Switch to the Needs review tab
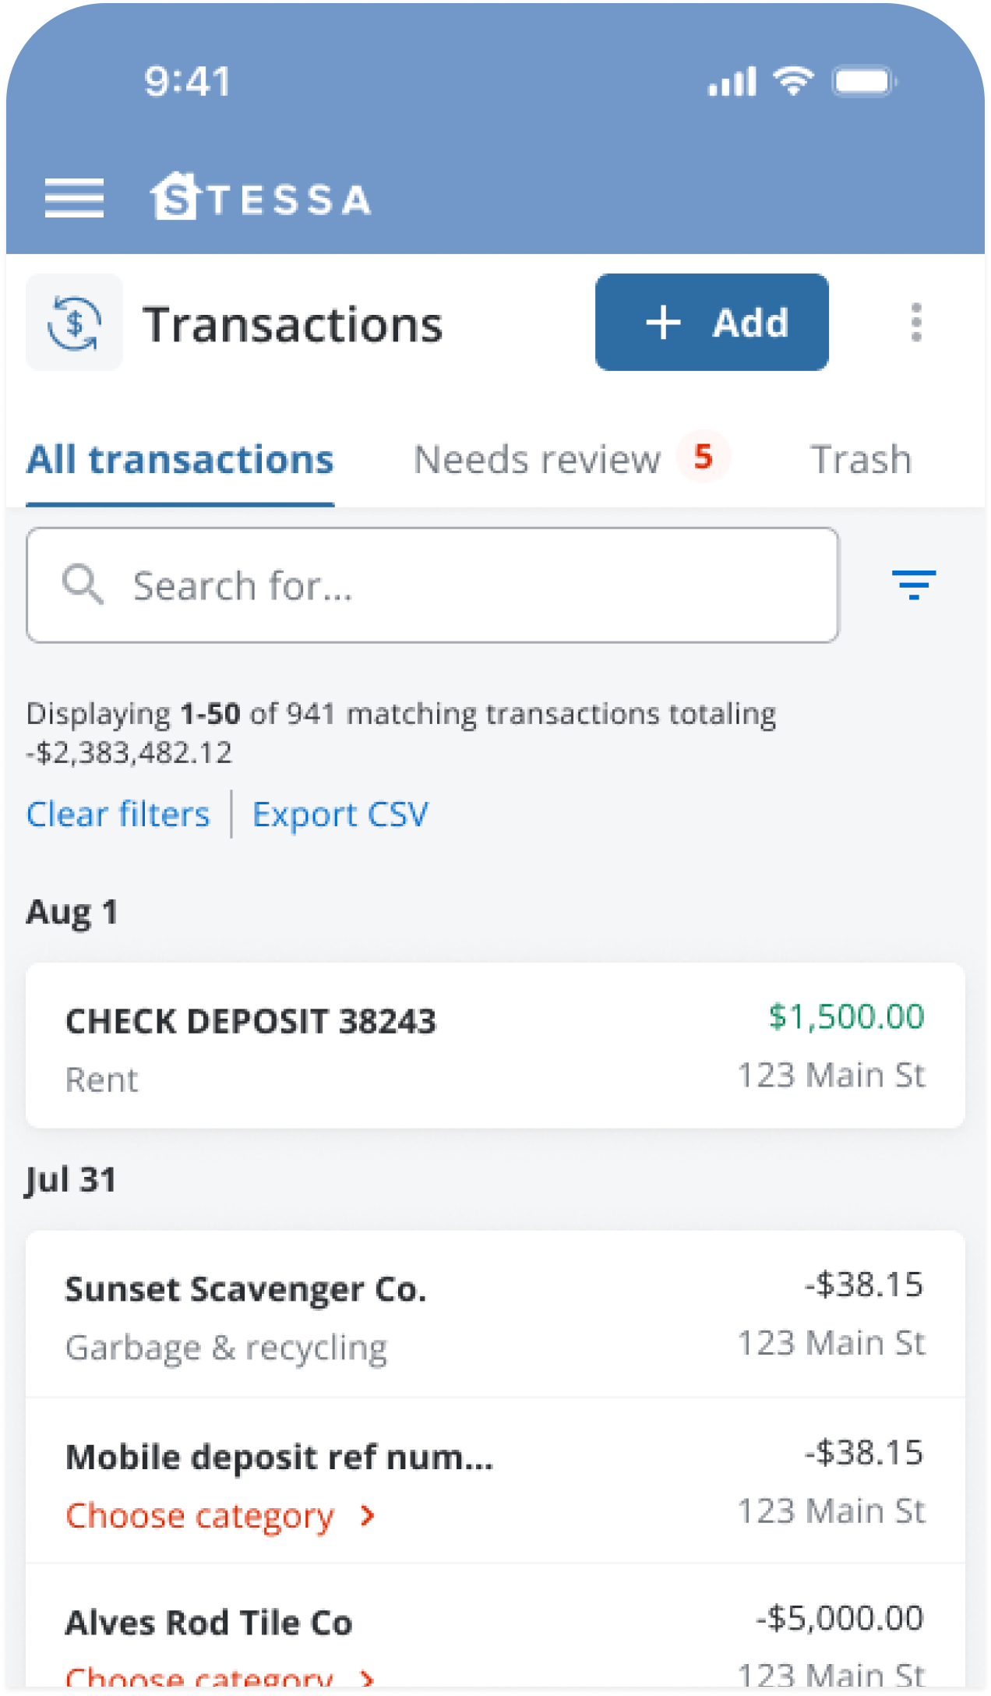This screenshot has height=1696, width=991. pos(538,460)
